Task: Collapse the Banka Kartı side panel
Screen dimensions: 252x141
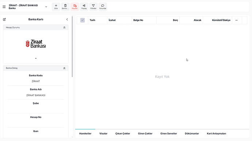Action: click(67, 19)
